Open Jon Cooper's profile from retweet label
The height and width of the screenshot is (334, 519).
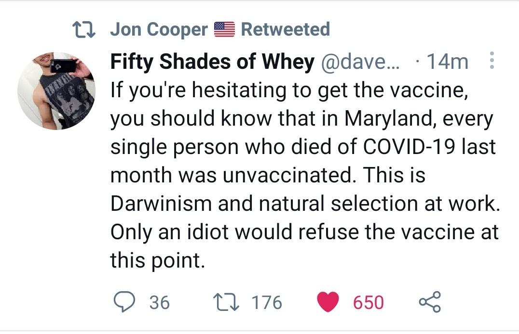click(159, 29)
